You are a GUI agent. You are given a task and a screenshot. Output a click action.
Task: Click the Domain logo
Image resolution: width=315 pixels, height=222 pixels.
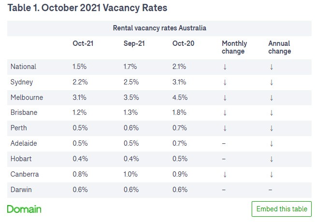pyautogui.click(x=24, y=209)
